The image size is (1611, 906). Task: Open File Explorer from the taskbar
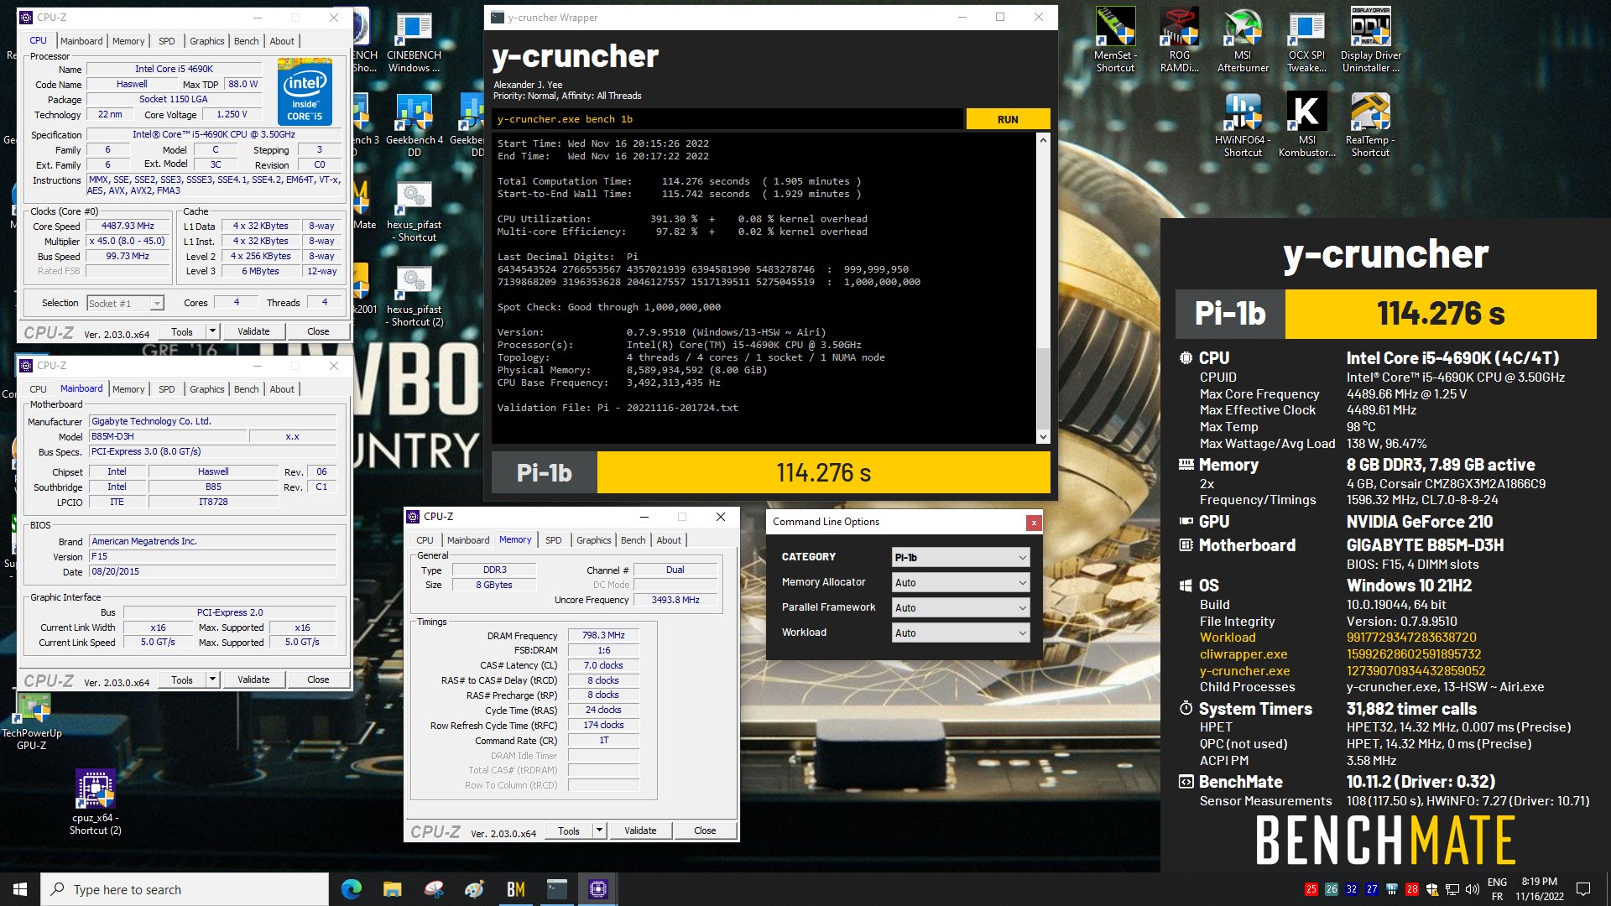[x=392, y=889]
